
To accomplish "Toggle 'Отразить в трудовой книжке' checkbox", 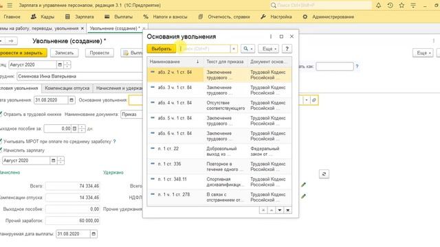I will point(1,114).
